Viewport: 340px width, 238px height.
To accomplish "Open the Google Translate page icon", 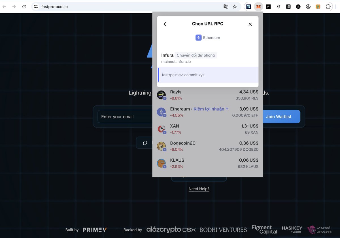I will point(226,7).
